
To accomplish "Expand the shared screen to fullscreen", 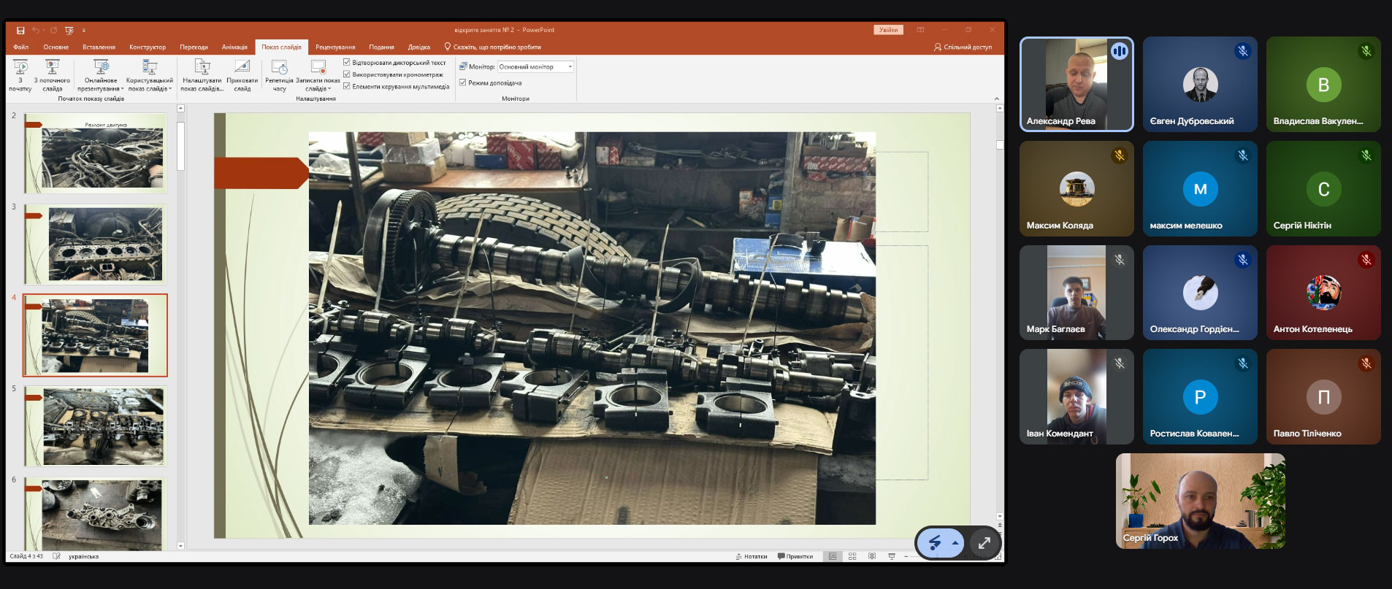I will pos(984,543).
